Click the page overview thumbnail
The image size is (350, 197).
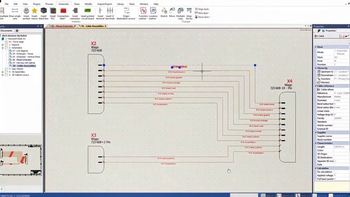coord(21,160)
